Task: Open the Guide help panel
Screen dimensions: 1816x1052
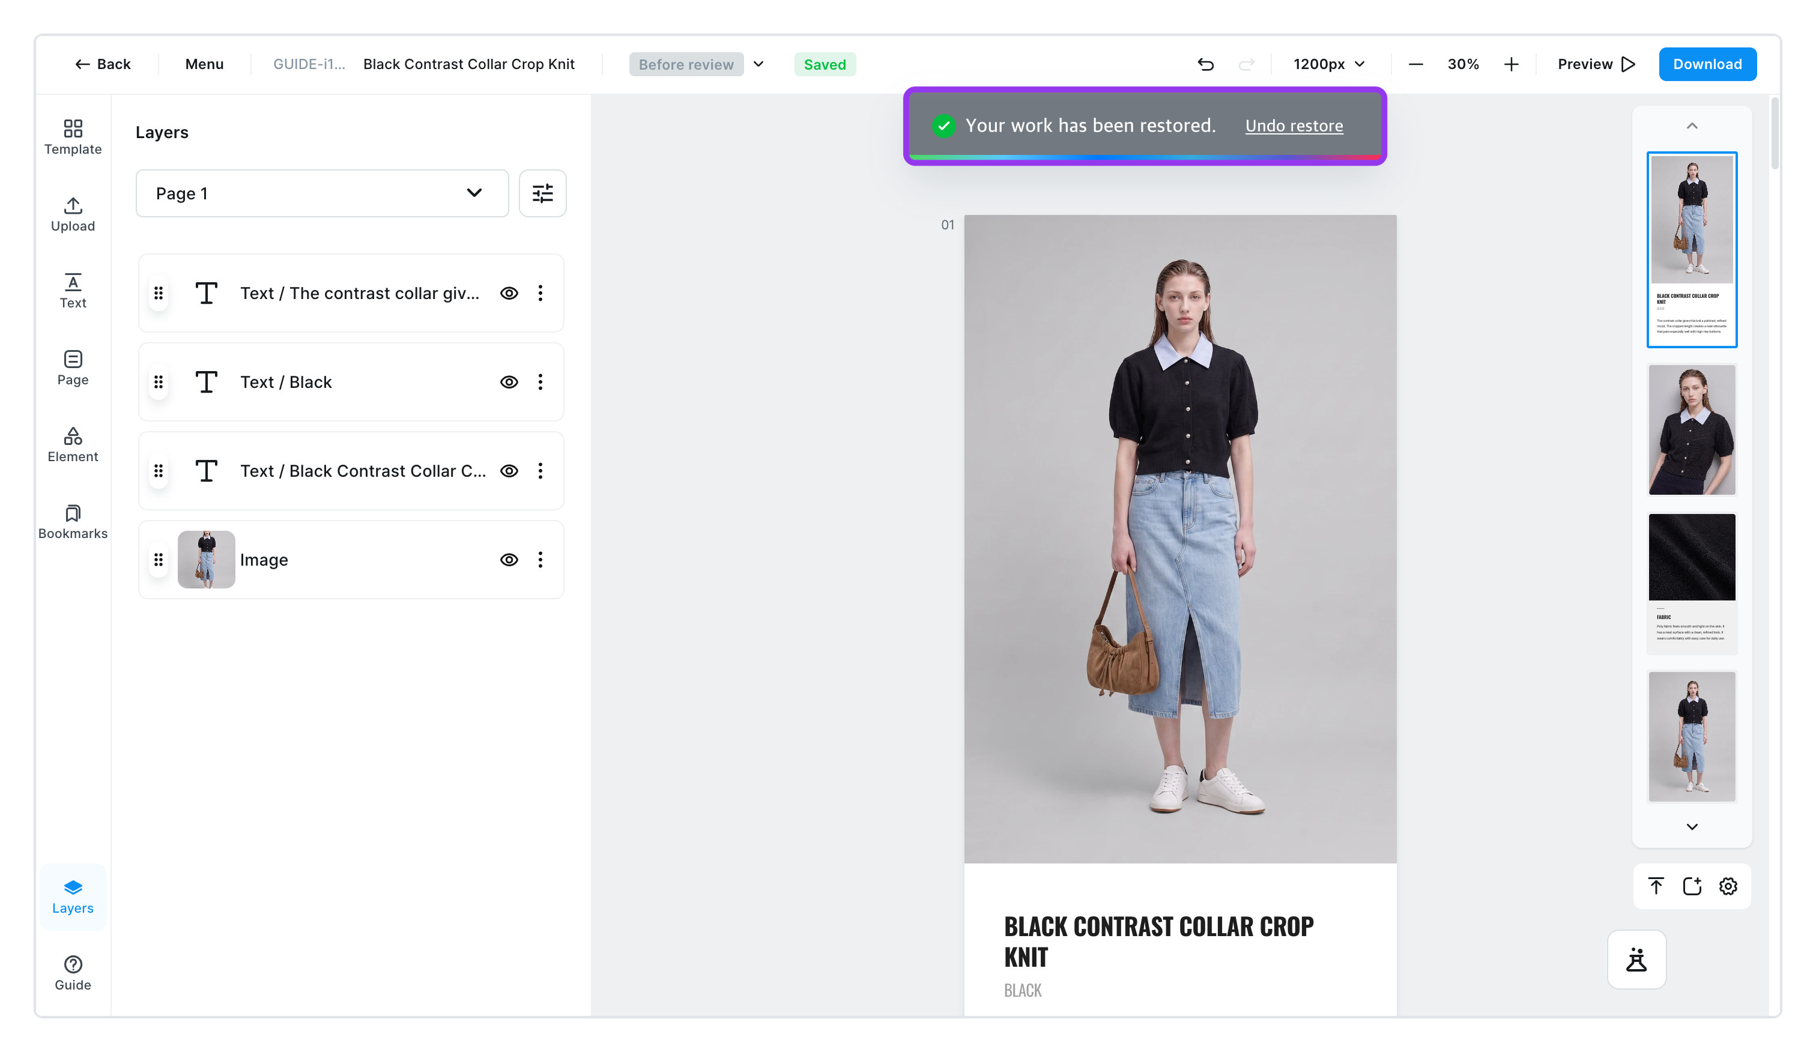Action: click(73, 973)
